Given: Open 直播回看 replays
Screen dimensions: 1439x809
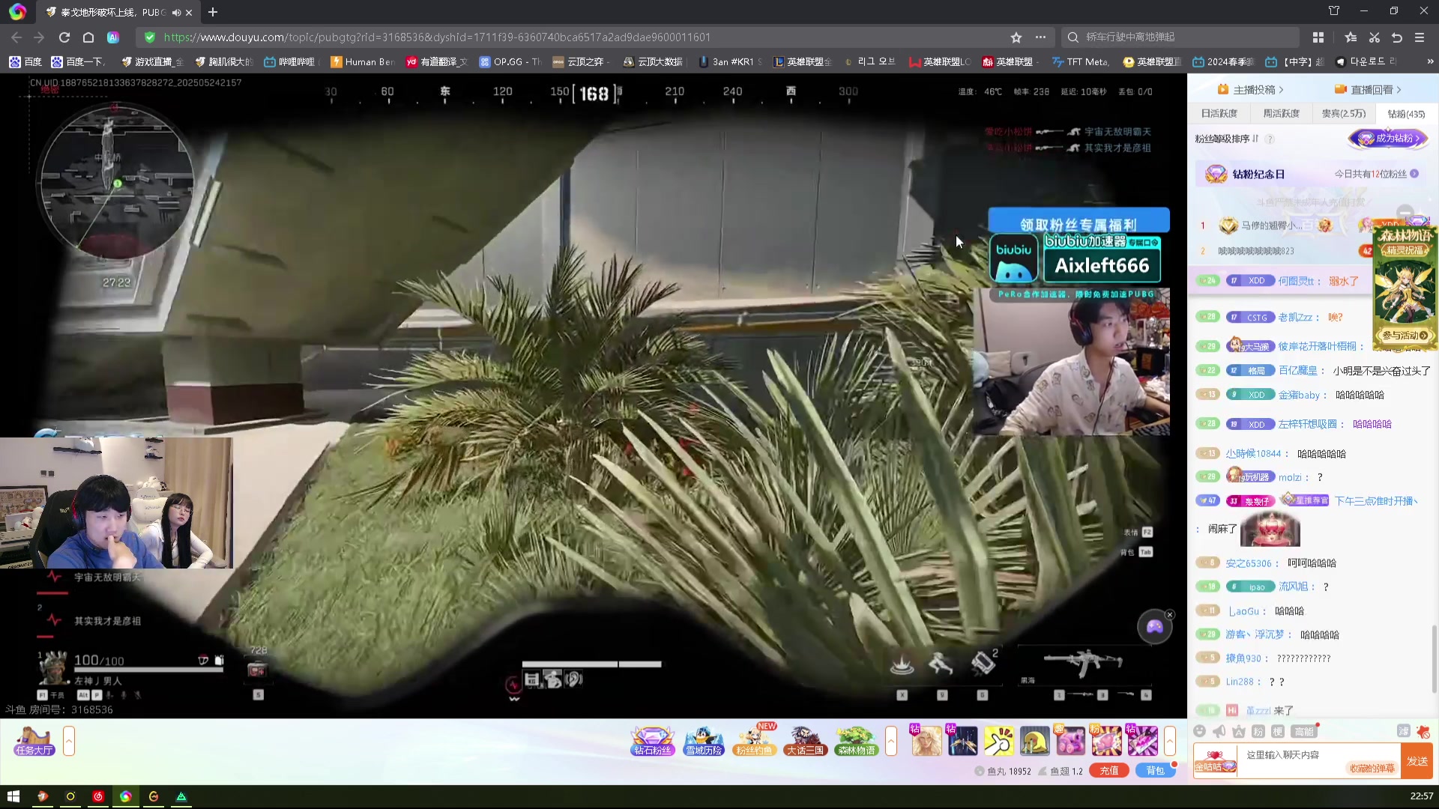Looking at the screenshot, I should point(1368,90).
